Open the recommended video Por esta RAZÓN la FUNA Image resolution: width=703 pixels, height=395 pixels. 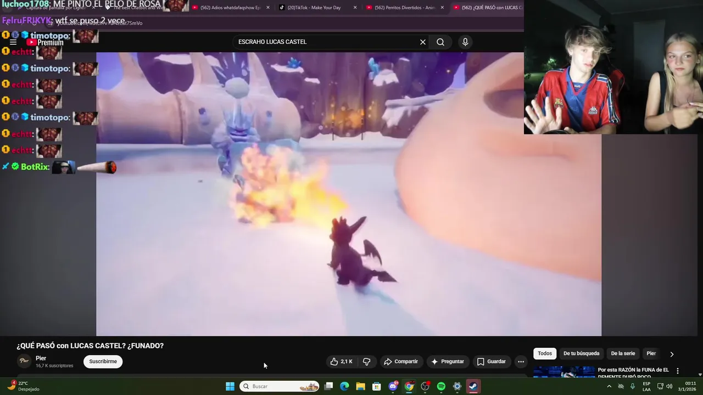(x=633, y=373)
